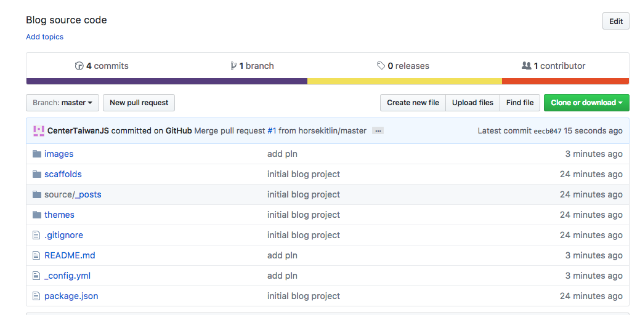View the 4 commits history
The width and height of the screenshot is (640, 315).
102,66
